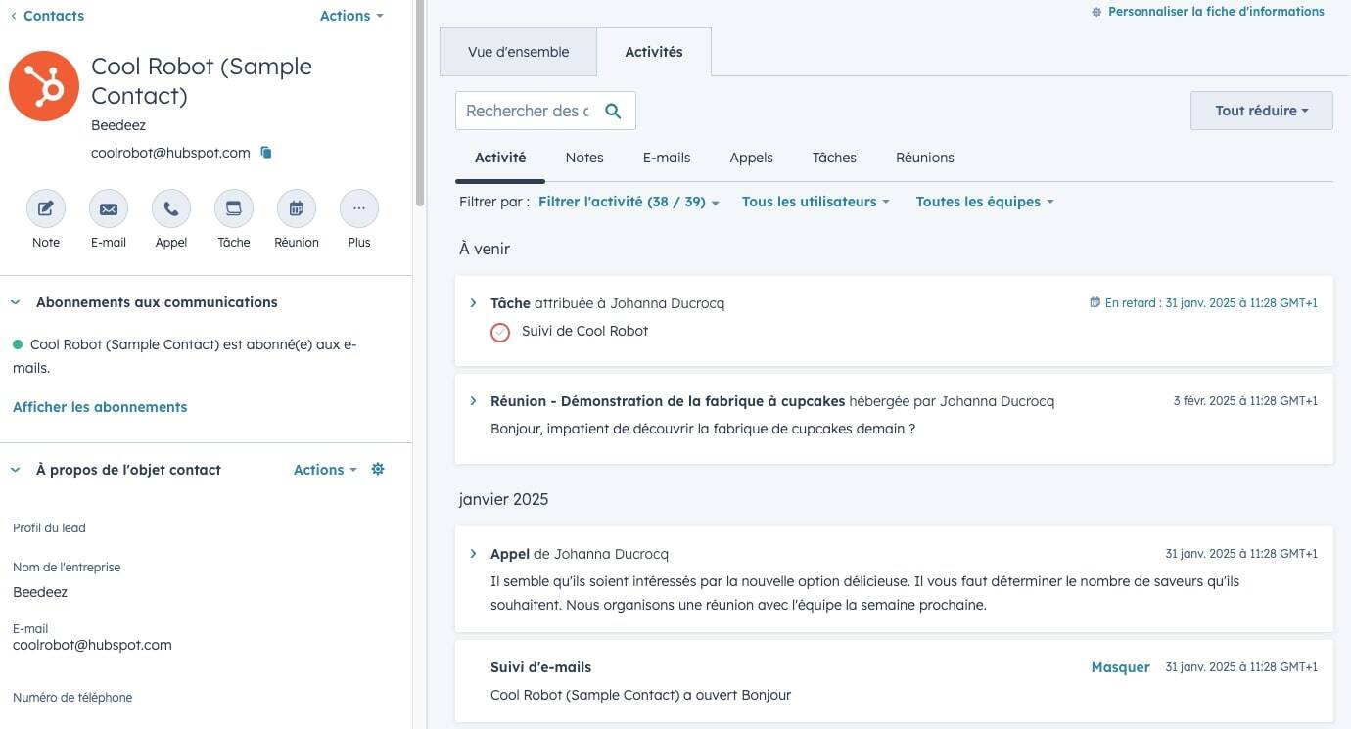
Task: Expand the Tâche attribuée à Johanna card
Action: coord(473,303)
